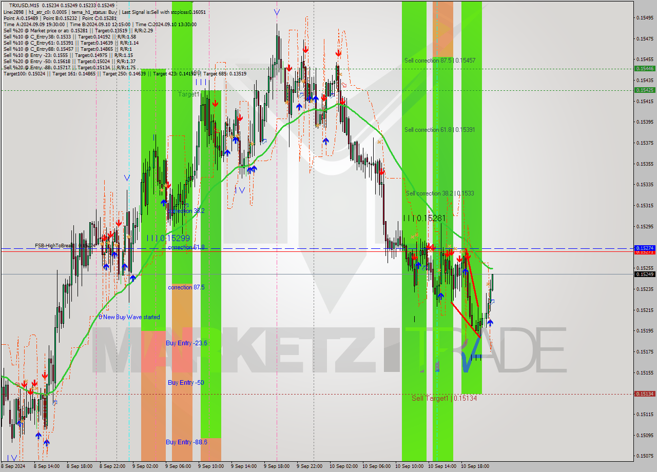Select the '10 Sep 06:00' time axis label
This screenshot has height=472, width=657.
click(x=376, y=466)
